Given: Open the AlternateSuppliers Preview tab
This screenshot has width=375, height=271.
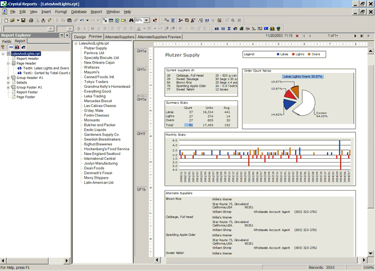Looking at the screenshot, I should (159, 37).
